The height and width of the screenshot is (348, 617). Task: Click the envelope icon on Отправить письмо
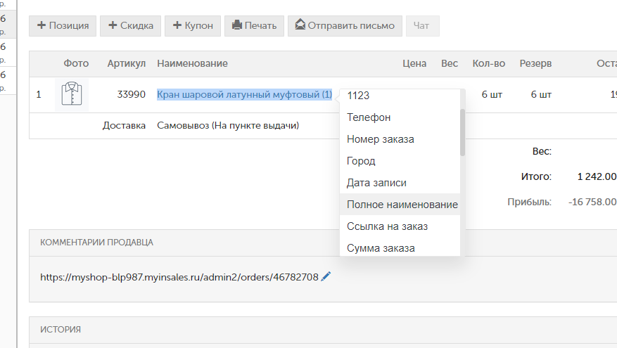point(301,26)
